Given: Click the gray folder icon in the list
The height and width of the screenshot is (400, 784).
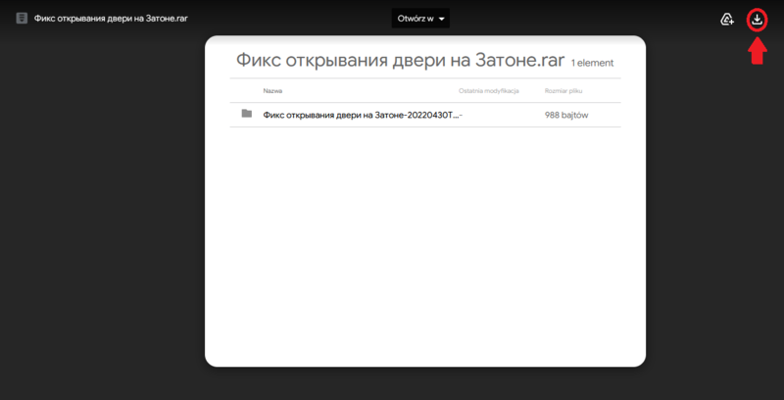Looking at the screenshot, I should 247,114.
